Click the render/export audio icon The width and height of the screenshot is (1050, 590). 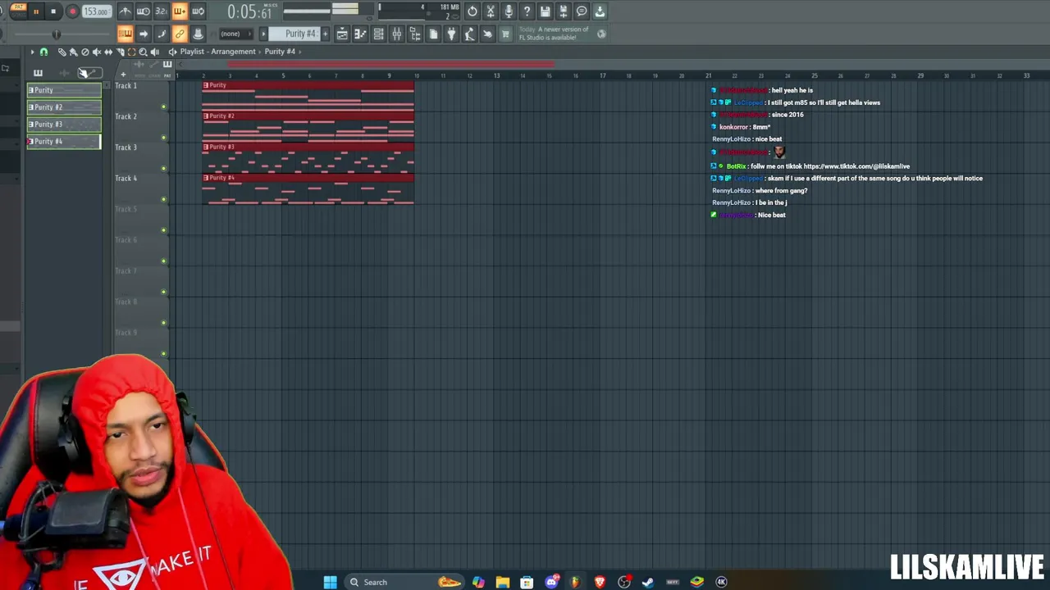pyautogui.click(x=564, y=11)
